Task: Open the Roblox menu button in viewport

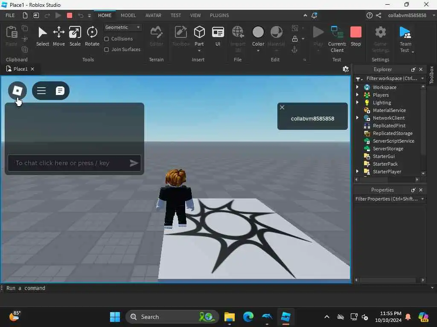Action: (17, 90)
